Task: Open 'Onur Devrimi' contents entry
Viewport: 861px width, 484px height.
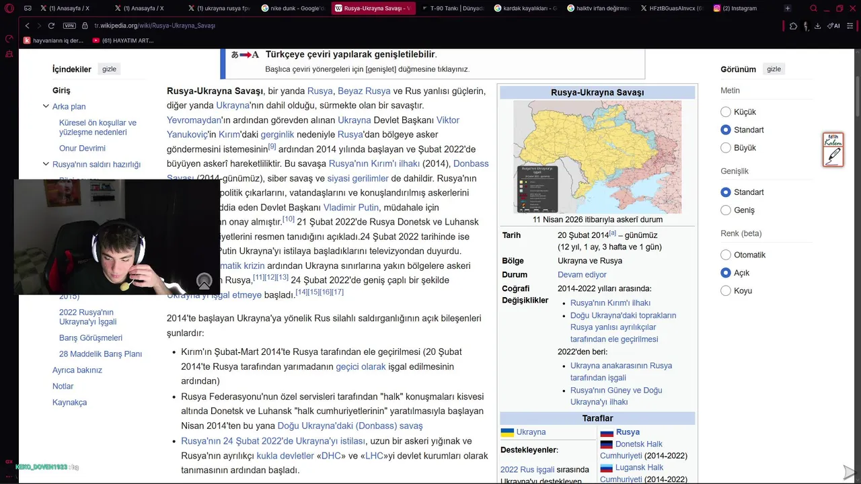Action: [x=82, y=148]
